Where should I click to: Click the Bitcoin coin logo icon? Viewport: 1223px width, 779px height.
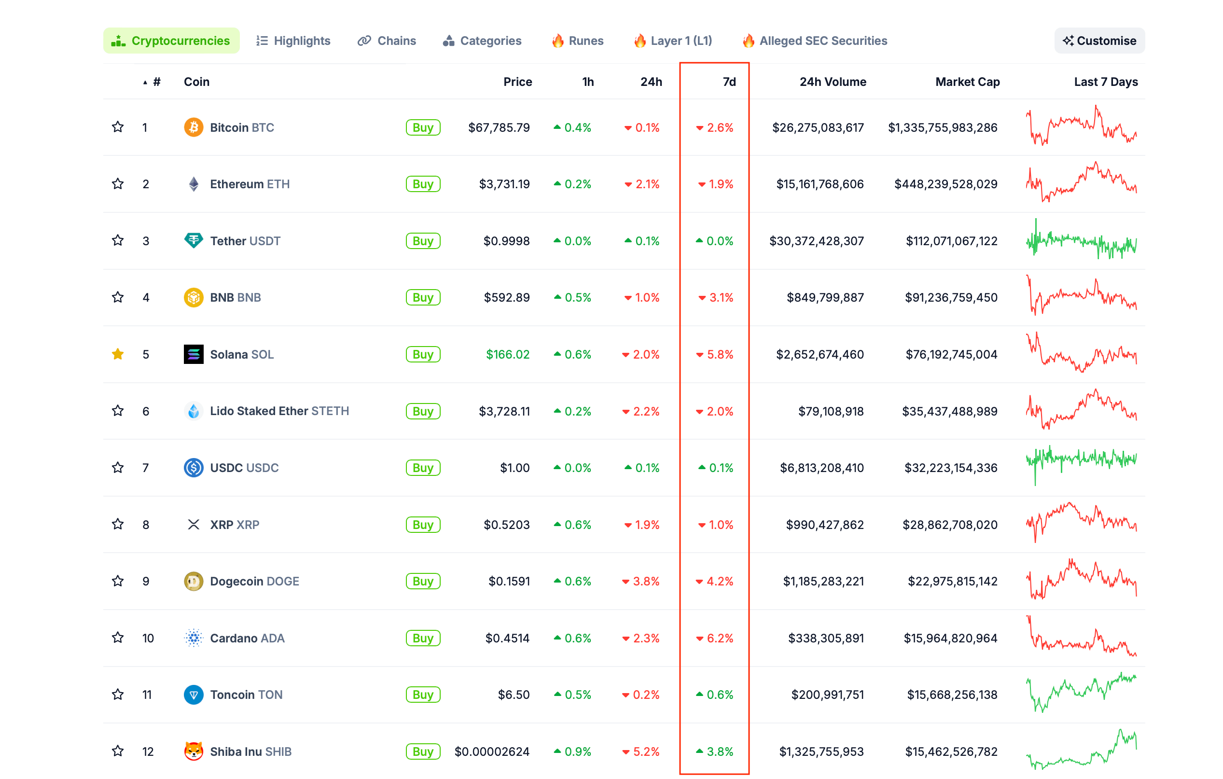tap(194, 127)
